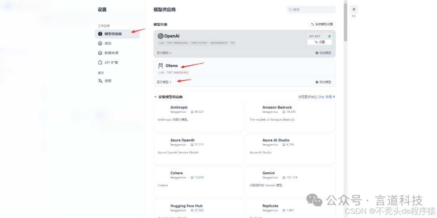
Task: Click the plus icon in OpenAI 添加模型
Action: point(317,53)
